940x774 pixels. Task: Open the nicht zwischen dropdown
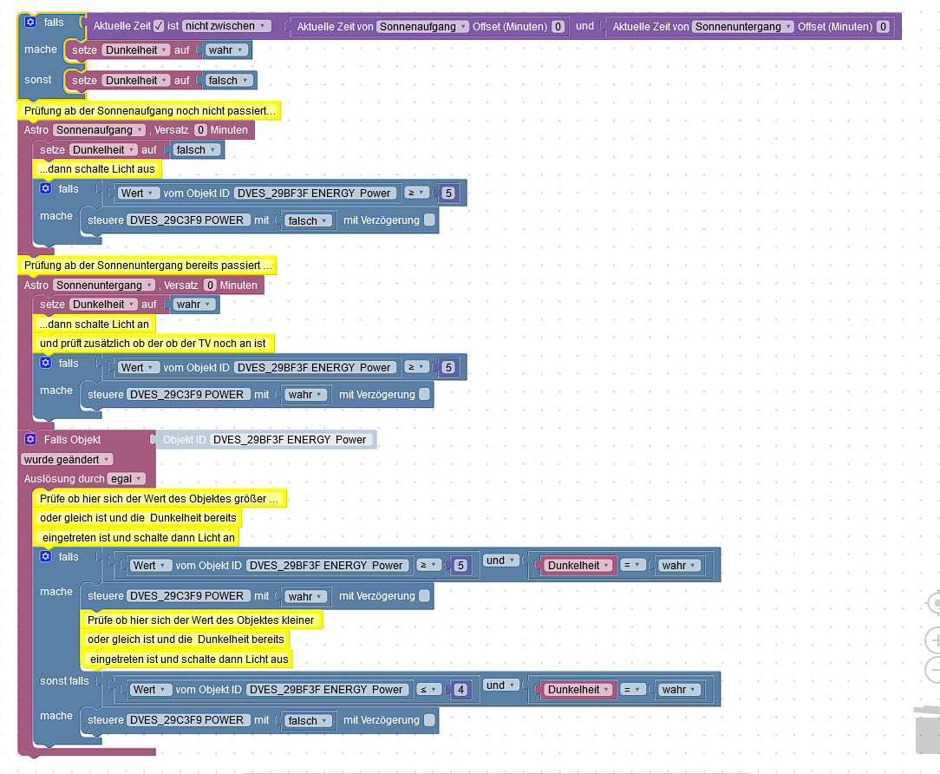click(226, 26)
